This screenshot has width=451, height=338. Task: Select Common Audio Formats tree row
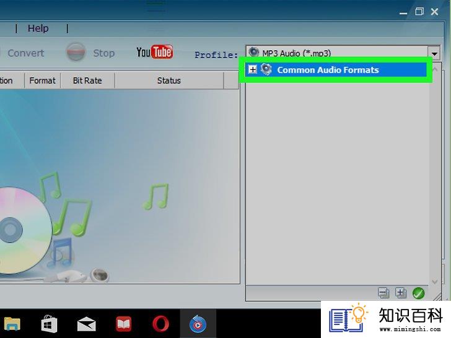click(x=336, y=70)
